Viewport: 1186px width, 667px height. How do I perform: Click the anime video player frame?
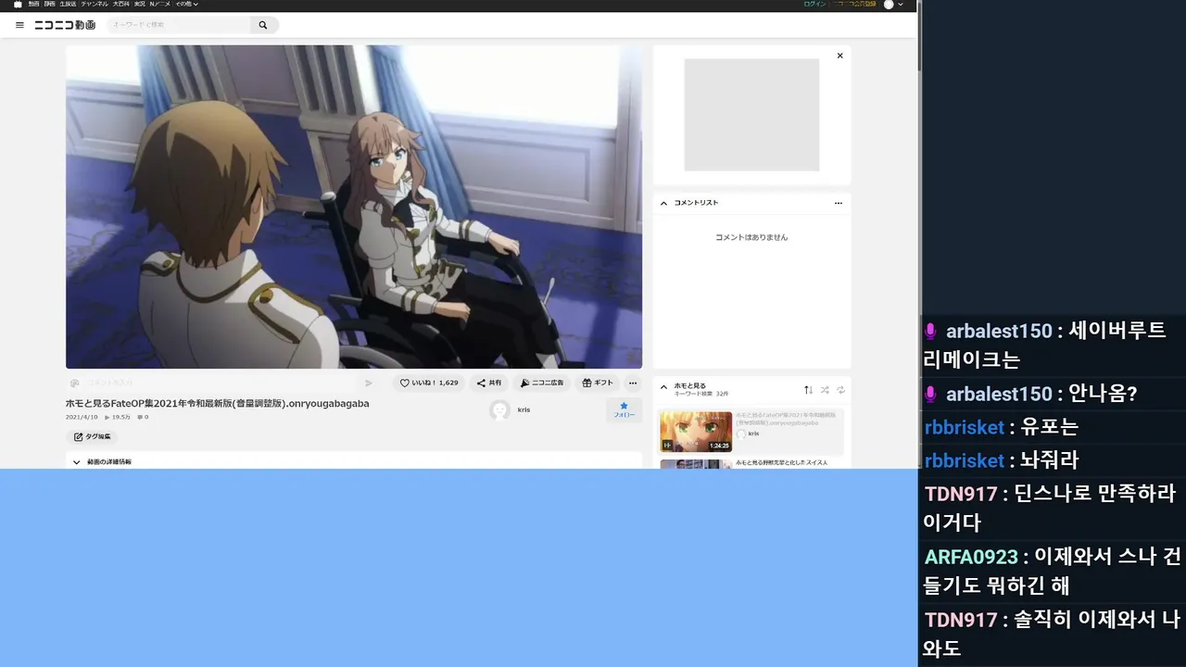point(354,207)
